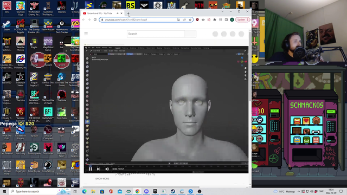Open the Chrome Extensions puzzle menu

(x=215, y=19)
